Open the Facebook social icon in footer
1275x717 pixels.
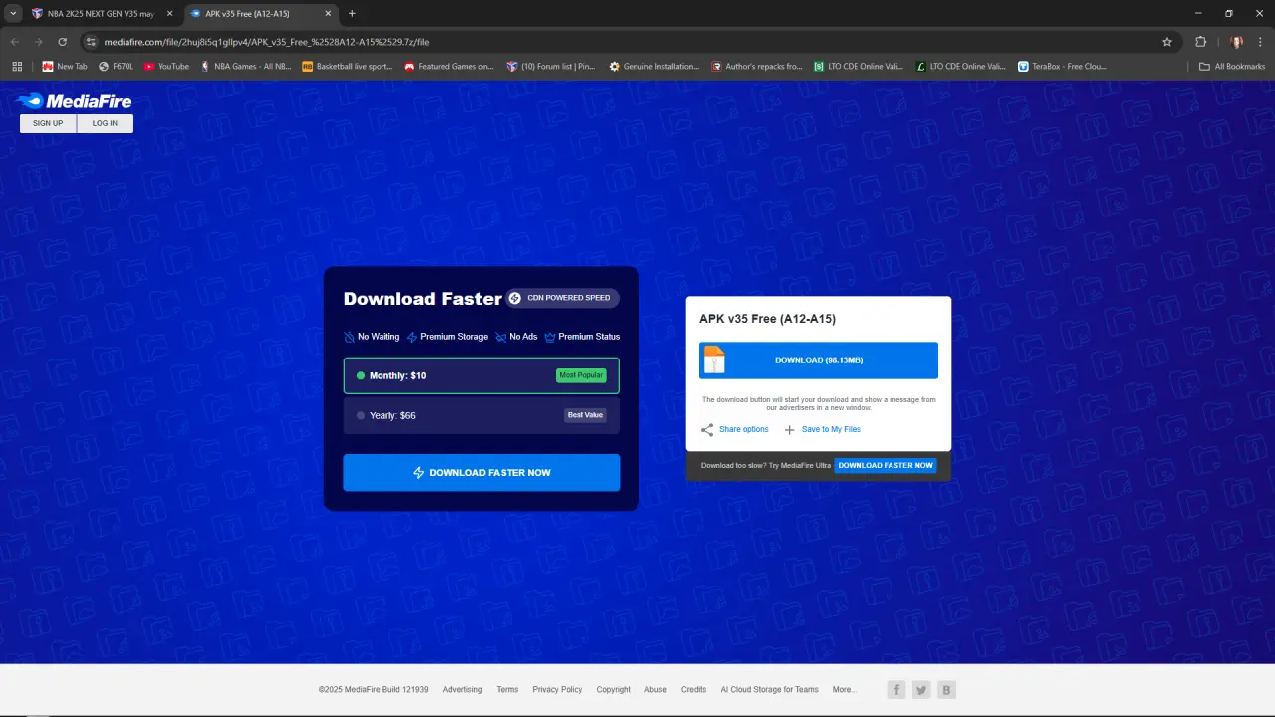tap(896, 690)
